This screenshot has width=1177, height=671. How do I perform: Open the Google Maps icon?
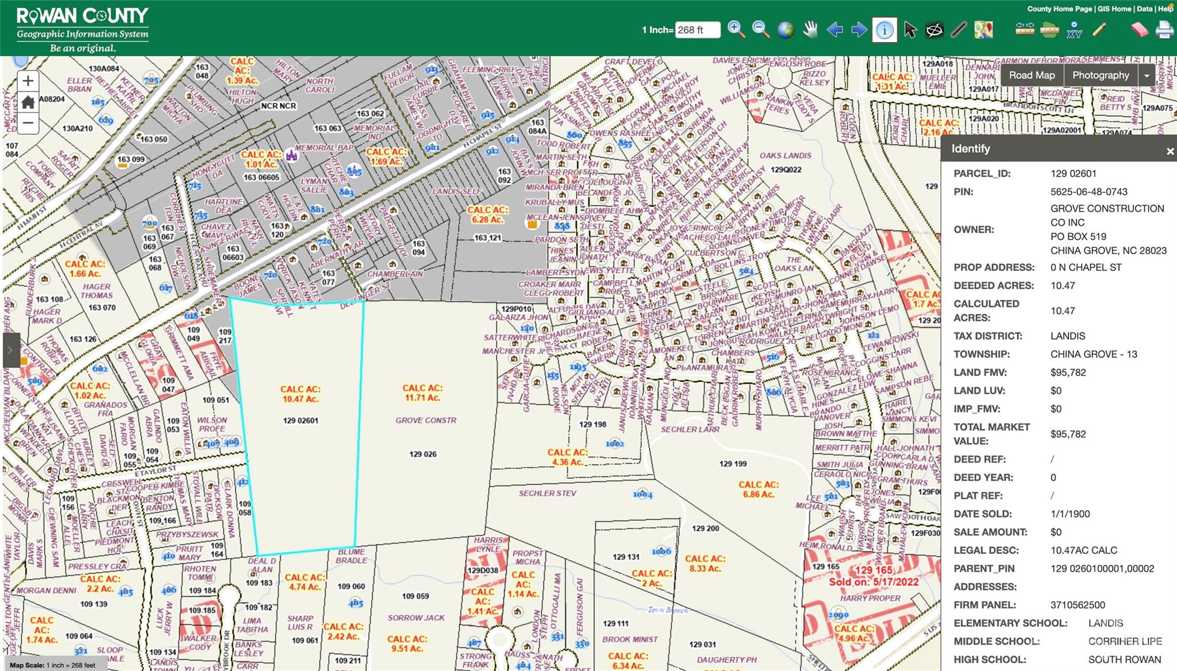(x=983, y=29)
